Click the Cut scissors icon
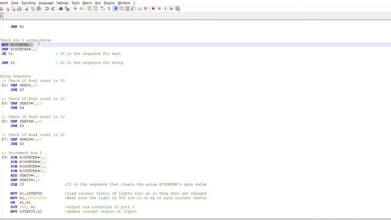Screen dimensions: 391x220 pyautogui.click(x=27, y=9)
